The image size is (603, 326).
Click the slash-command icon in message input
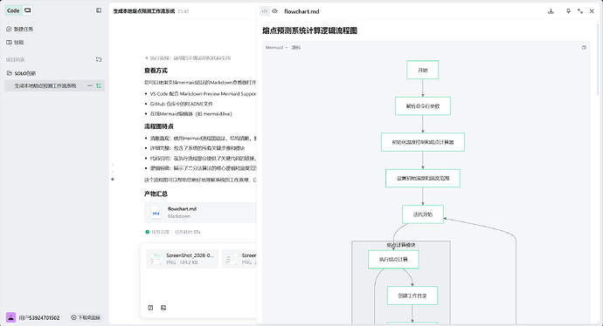150,308
